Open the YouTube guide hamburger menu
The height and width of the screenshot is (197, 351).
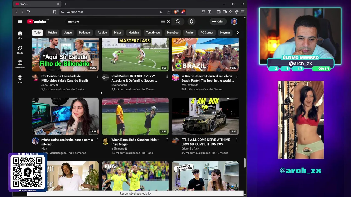[20, 21]
